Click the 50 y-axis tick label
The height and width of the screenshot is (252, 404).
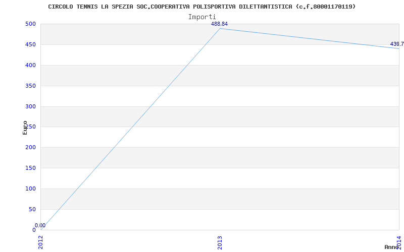[x=32, y=209]
